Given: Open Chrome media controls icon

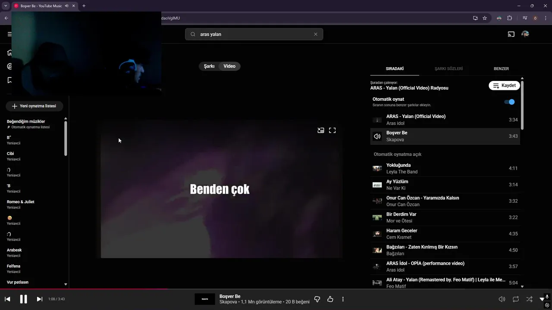Looking at the screenshot, I should pos(525,18).
